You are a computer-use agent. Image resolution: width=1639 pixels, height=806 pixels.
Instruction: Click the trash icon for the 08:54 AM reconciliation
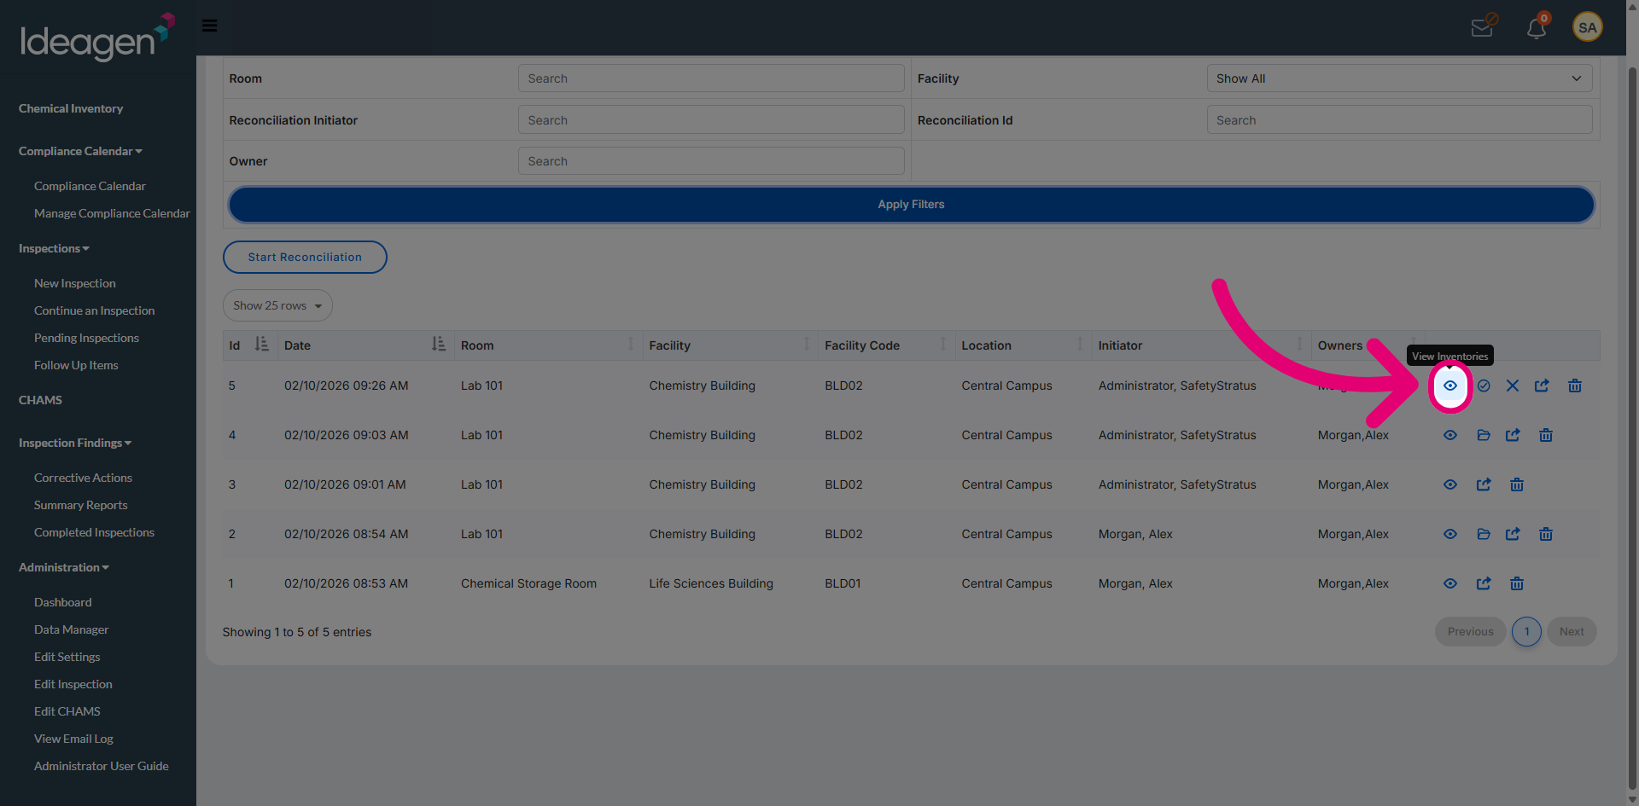[1546, 534]
